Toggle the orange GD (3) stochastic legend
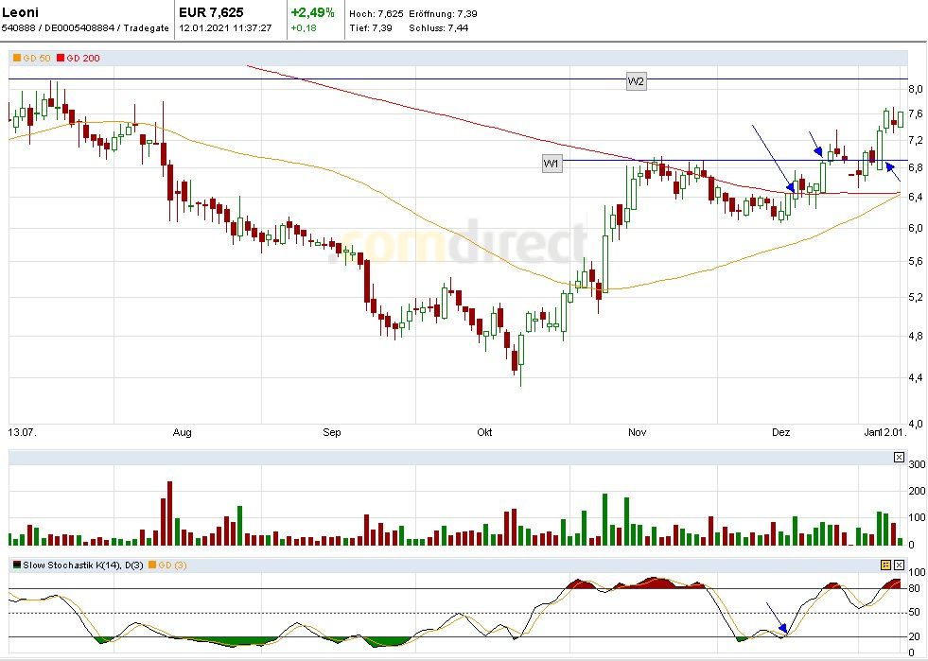 [165, 565]
